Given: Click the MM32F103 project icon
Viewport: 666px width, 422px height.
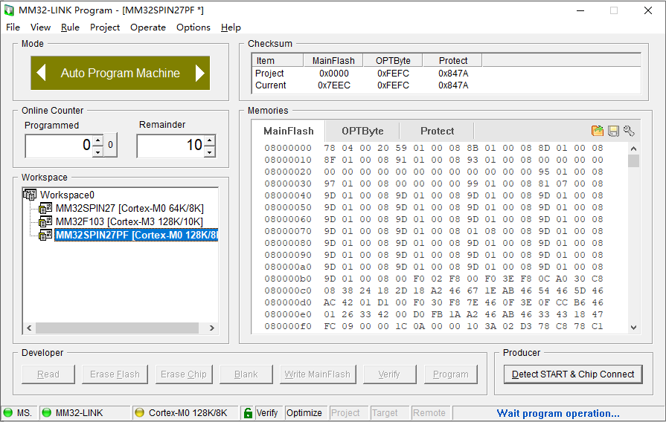Looking at the screenshot, I should coord(45,222).
